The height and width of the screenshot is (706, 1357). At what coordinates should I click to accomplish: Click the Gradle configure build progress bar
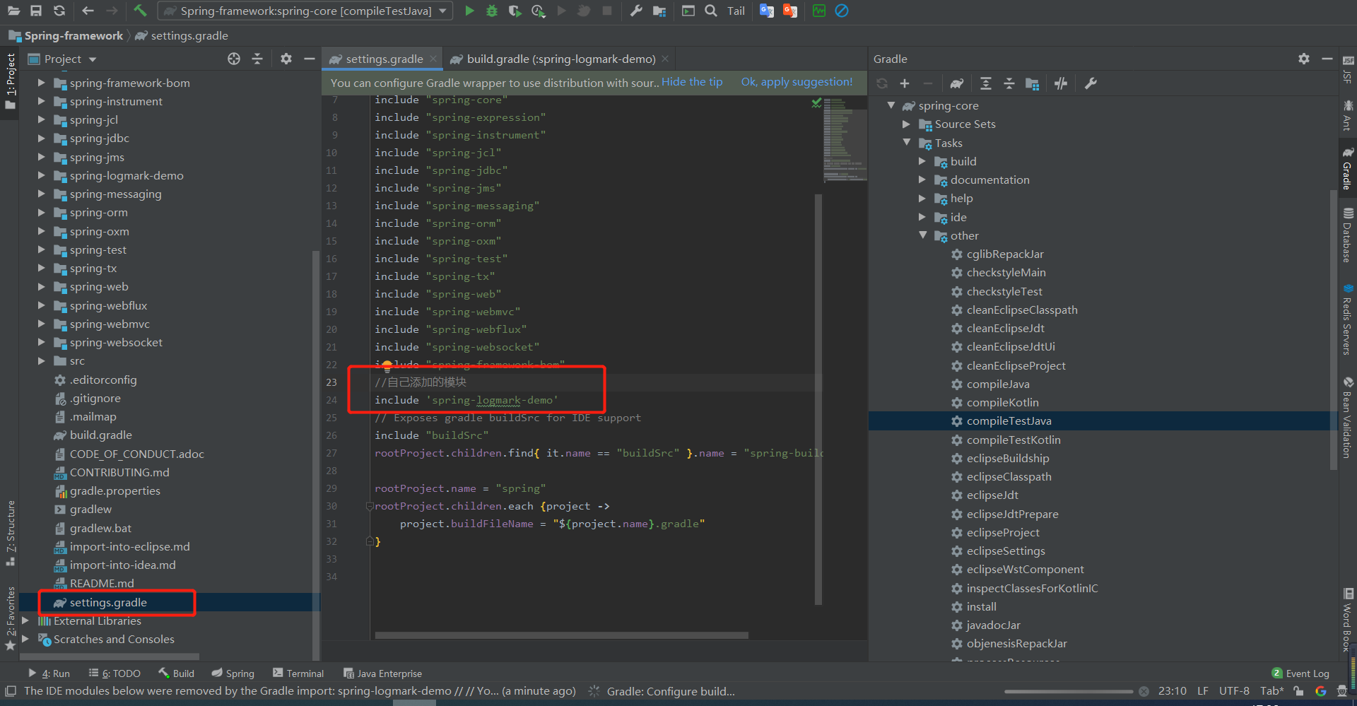(1069, 691)
